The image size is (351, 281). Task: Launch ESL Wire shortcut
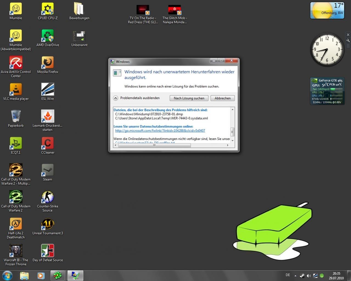47,92
